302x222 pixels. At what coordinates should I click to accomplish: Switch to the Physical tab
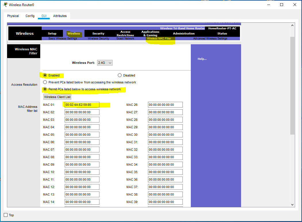pos(13,16)
